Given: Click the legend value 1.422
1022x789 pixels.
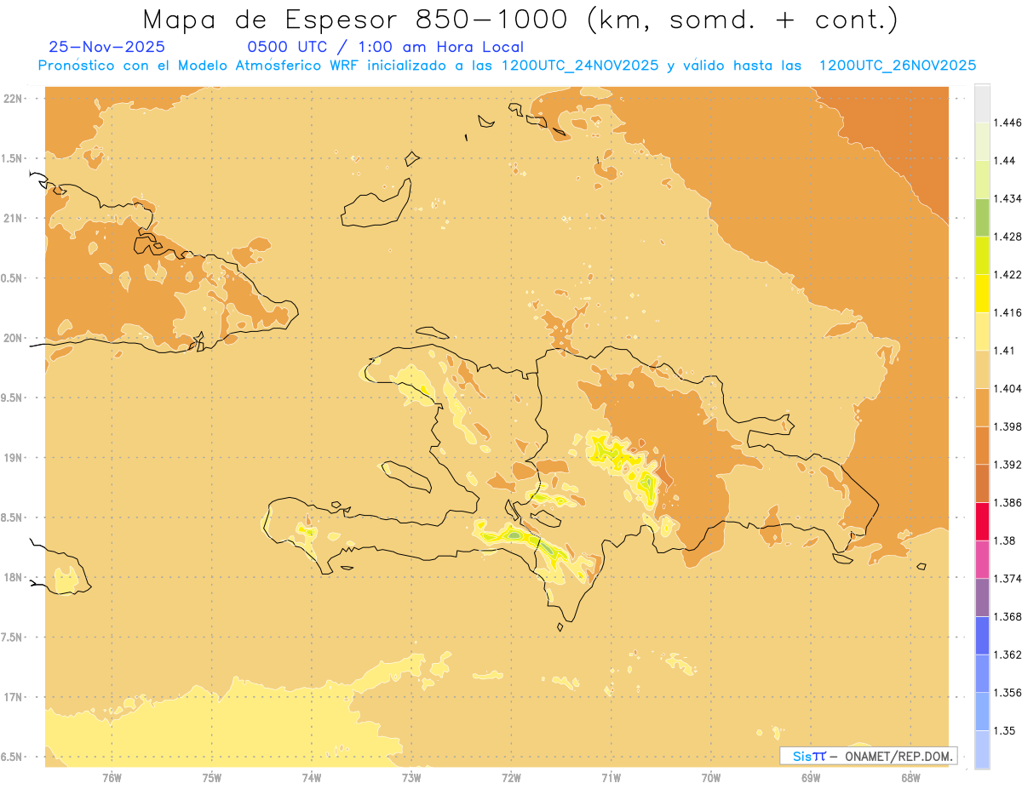Looking at the screenshot, I should pos(1008,275).
